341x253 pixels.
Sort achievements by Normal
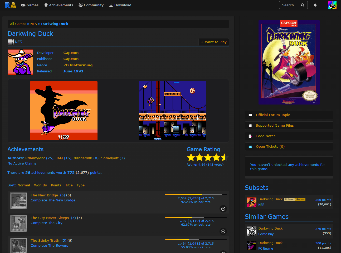[x=24, y=185]
